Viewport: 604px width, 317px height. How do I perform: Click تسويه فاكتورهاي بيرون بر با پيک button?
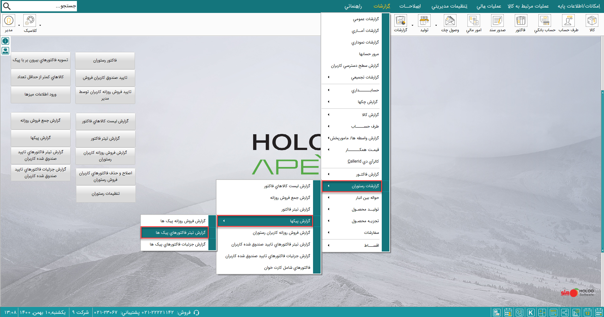40,60
